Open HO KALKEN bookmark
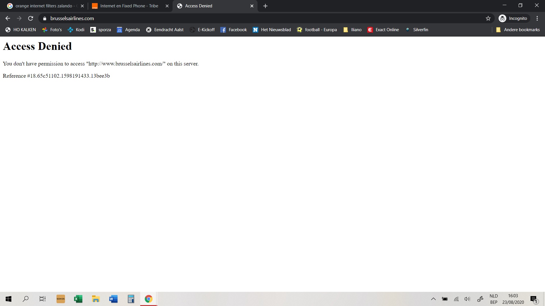This screenshot has width=545, height=306. pos(21,30)
